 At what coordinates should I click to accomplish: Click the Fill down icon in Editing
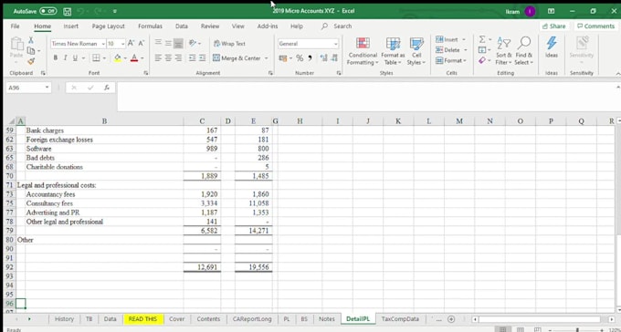[482, 50]
